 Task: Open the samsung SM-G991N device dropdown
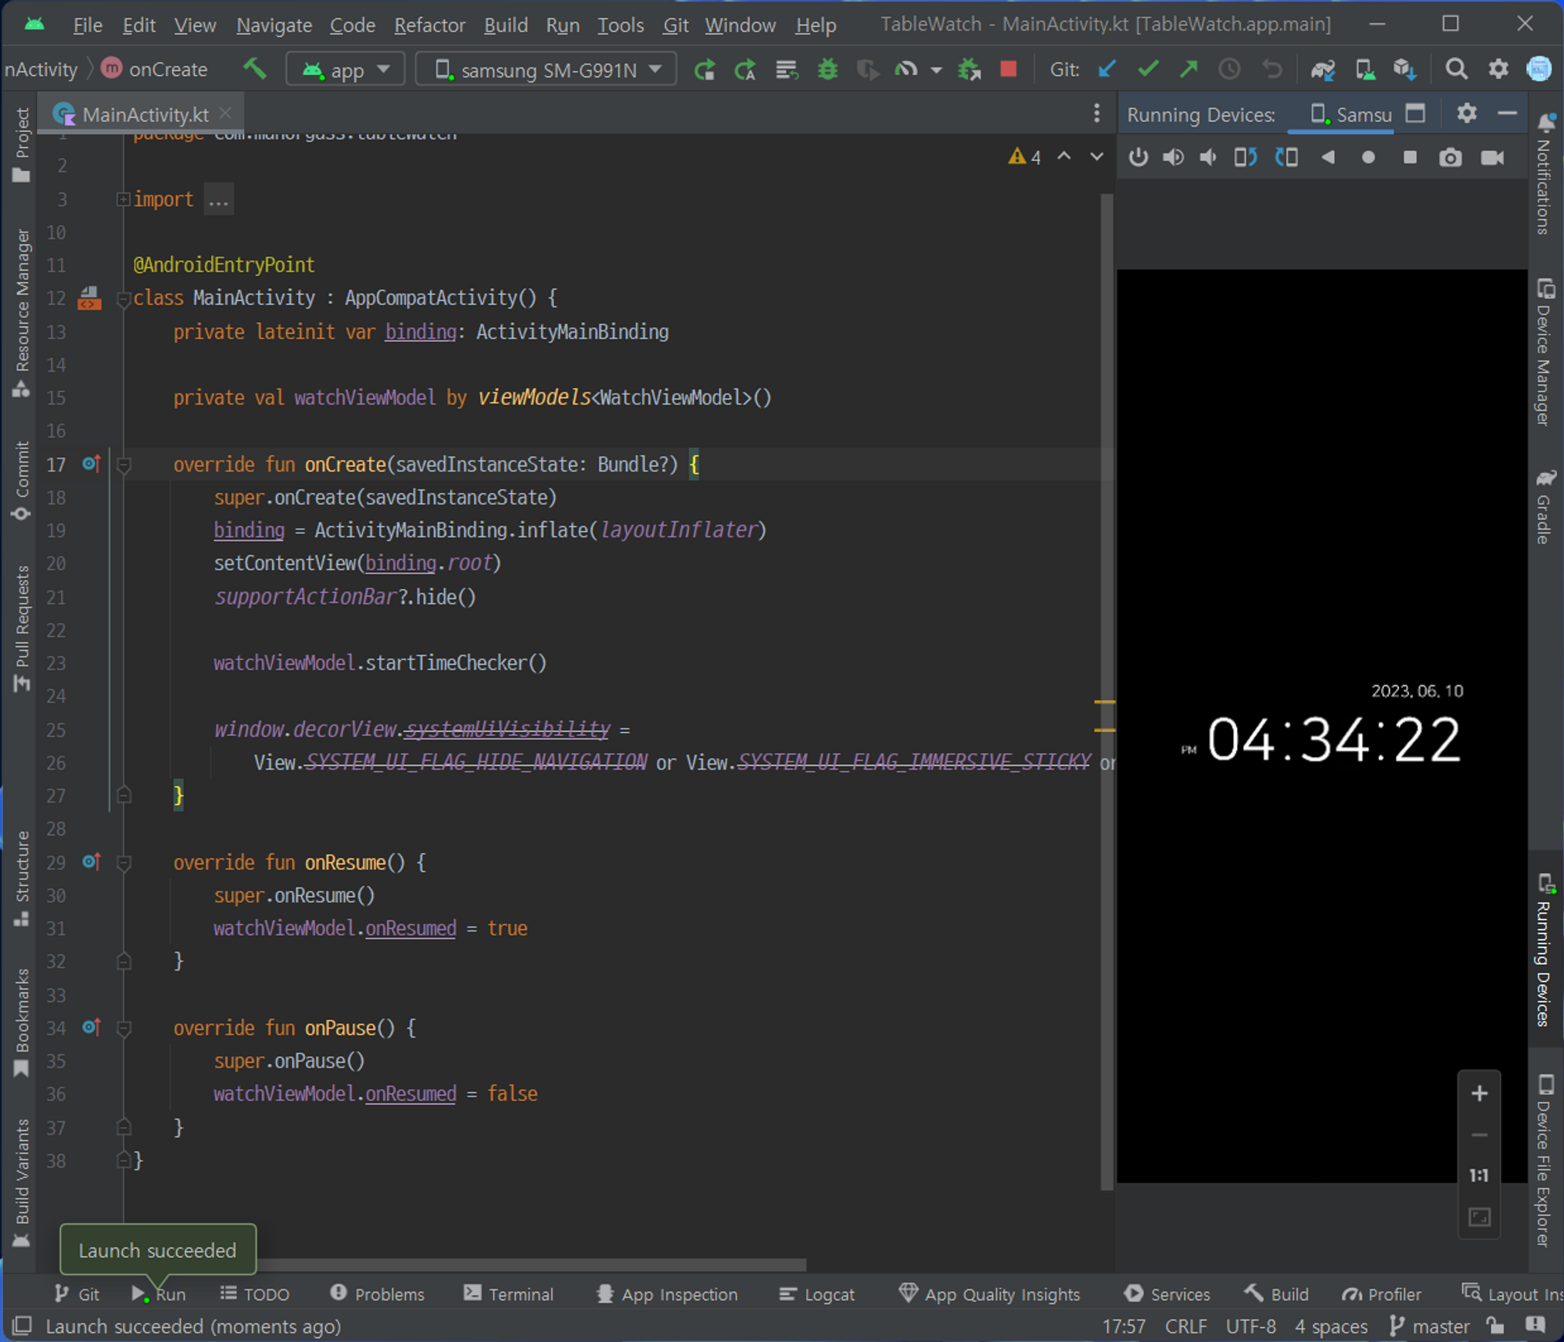(547, 70)
